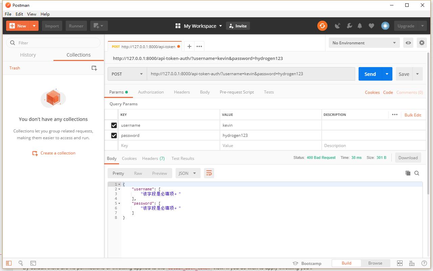The height and width of the screenshot is (271, 433).
Task: Open keyboard shortcuts icon in status bar
Action: (412, 263)
